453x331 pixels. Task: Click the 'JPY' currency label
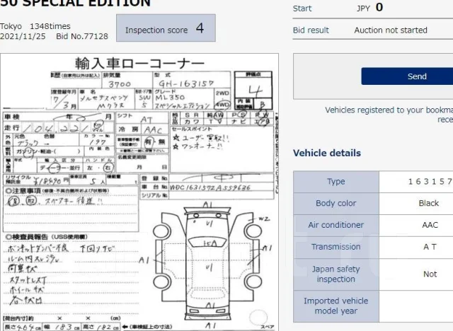(x=363, y=8)
